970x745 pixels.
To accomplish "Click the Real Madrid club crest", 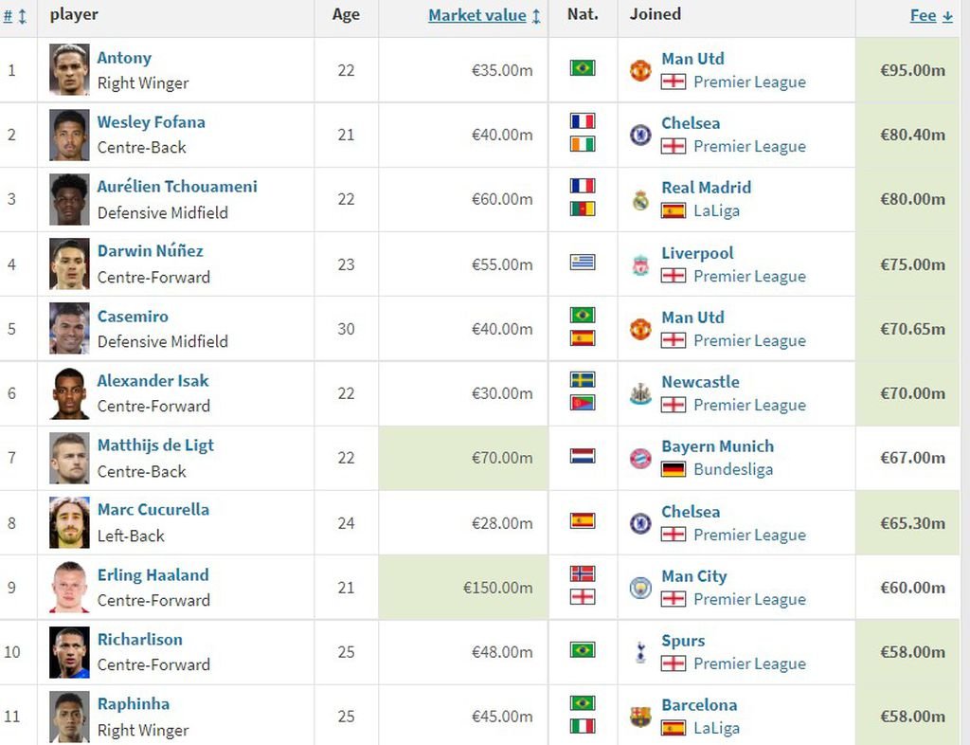I will 640,199.
